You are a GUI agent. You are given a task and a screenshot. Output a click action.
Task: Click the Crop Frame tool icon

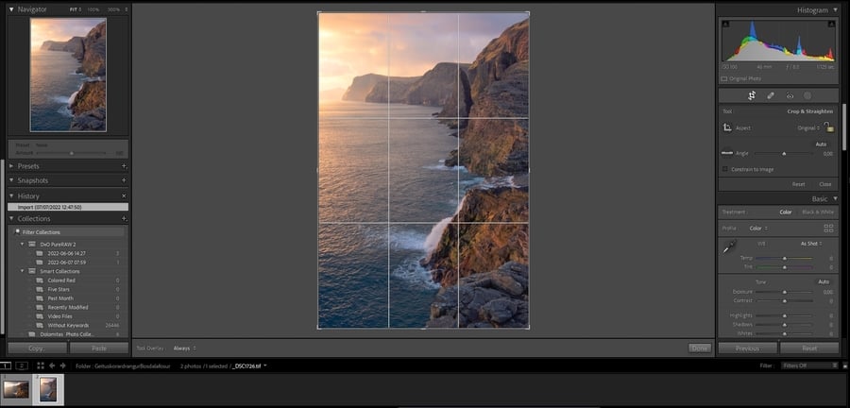[728, 127]
